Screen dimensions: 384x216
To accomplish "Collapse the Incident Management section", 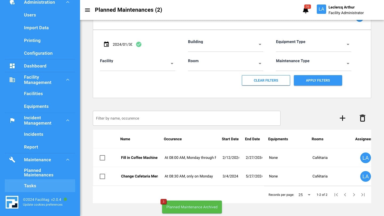I will pyautogui.click(x=68, y=120).
